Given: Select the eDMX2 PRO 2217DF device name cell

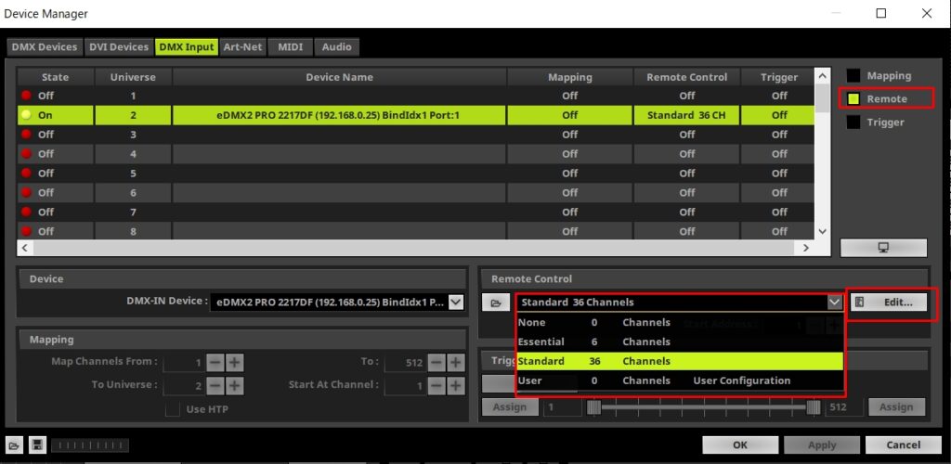Looking at the screenshot, I should pos(339,115).
